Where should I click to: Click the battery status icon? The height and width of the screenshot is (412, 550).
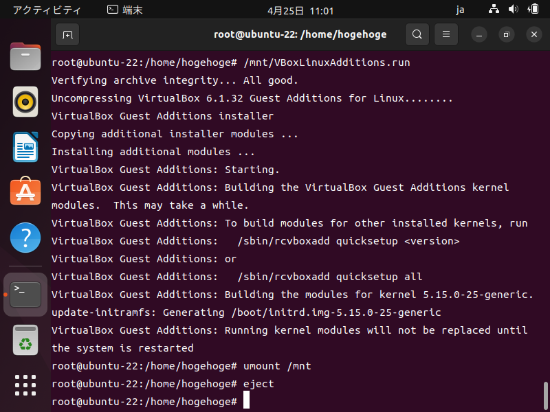pos(533,9)
